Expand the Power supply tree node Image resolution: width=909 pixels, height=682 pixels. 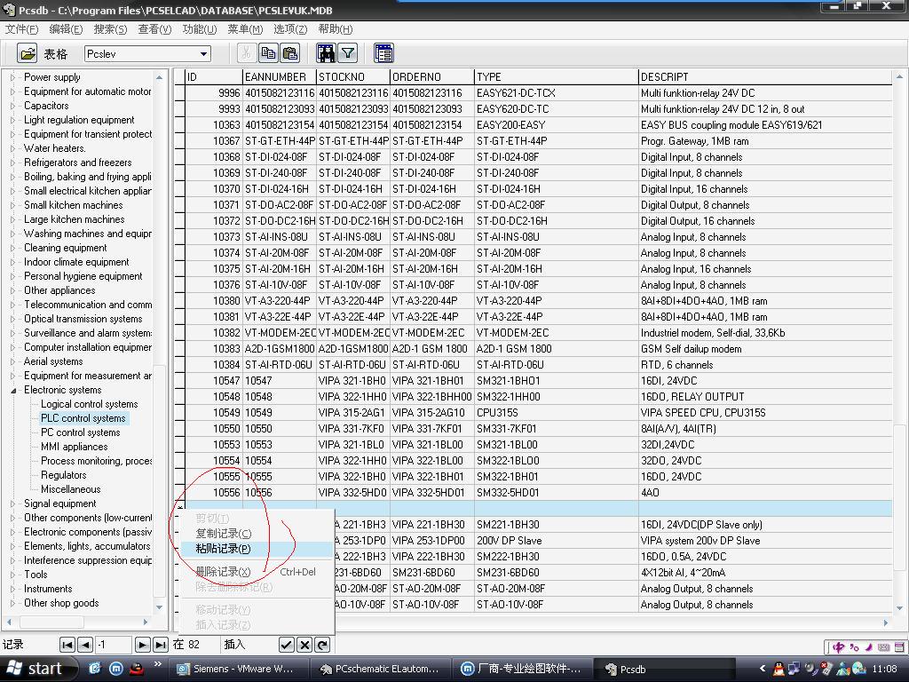click(x=12, y=77)
